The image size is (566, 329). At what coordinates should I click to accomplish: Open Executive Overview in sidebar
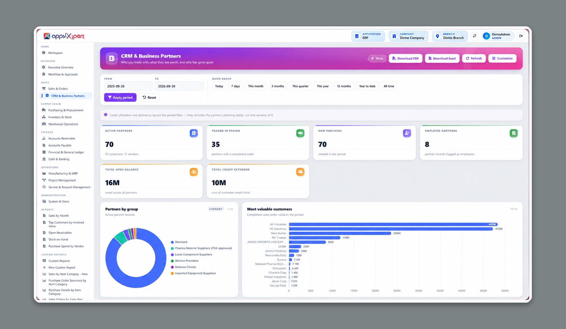point(61,67)
